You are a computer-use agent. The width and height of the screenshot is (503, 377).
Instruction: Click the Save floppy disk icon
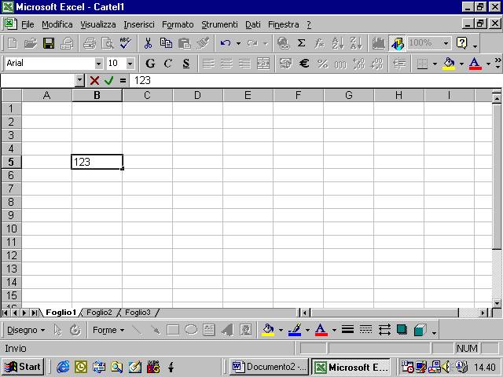pos(49,43)
